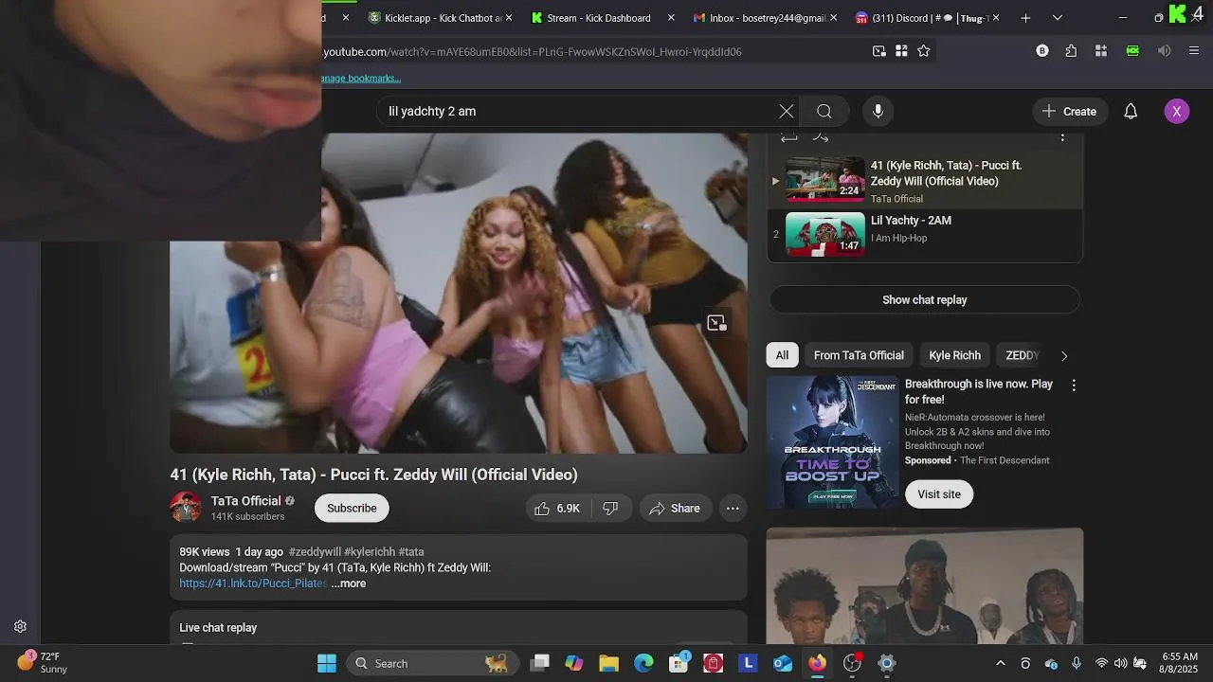This screenshot has height=682, width=1213.
Task: Open the account avatar menu
Action: pyautogui.click(x=1176, y=111)
